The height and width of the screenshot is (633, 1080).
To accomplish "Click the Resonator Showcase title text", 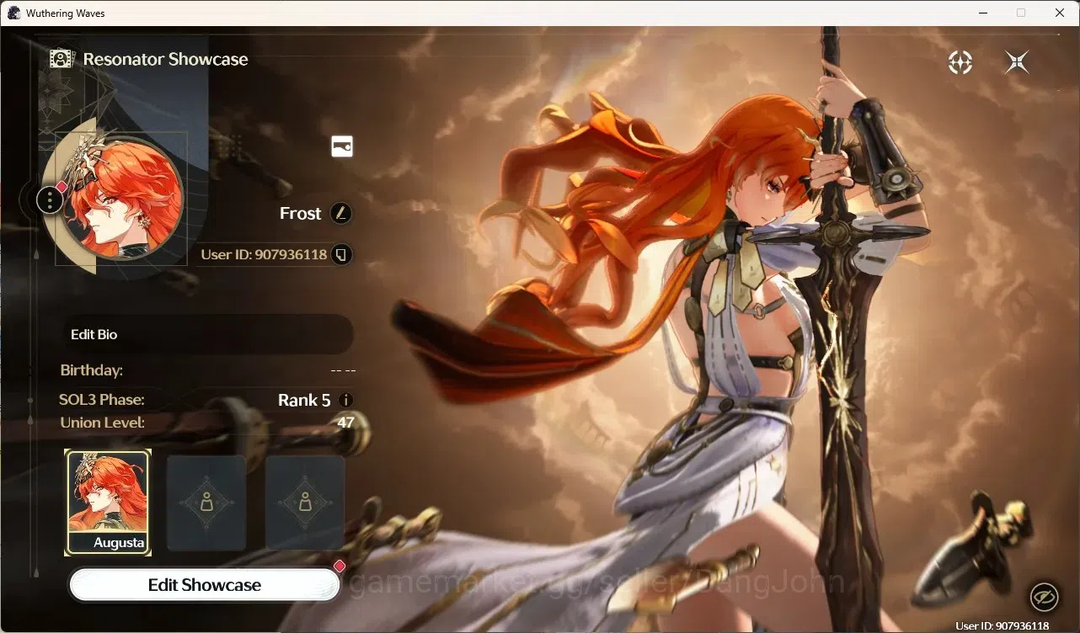I will point(165,59).
